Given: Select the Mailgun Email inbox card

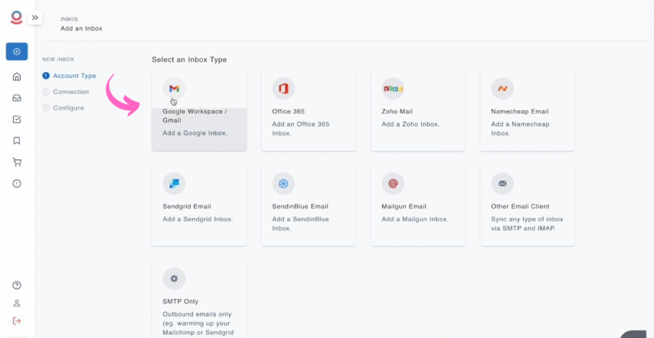Looking at the screenshot, I should [x=418, y=205].
